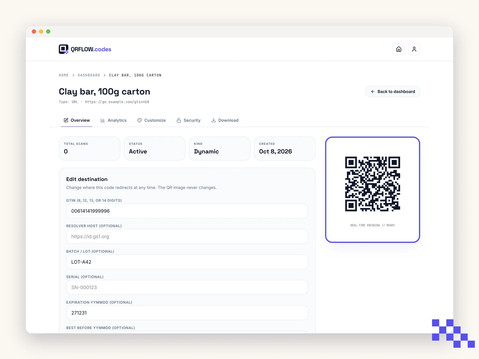Follow the DASHBOARD breadcrumb link
479x359 pixels.
pyautogui.click(x=89, y=75)
